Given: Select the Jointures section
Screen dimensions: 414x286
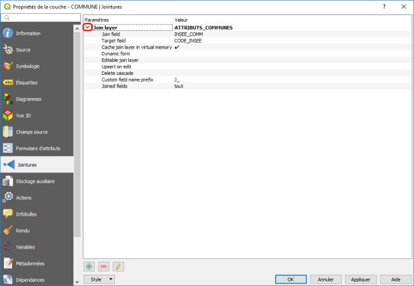Looking at the screenshot, I should pyautogui.click(x=37, y=164).
